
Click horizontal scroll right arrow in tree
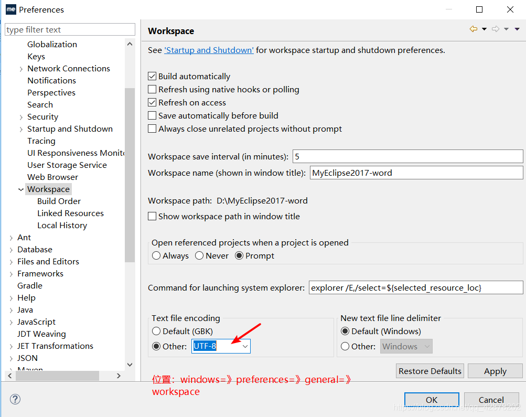coord(119,376)
